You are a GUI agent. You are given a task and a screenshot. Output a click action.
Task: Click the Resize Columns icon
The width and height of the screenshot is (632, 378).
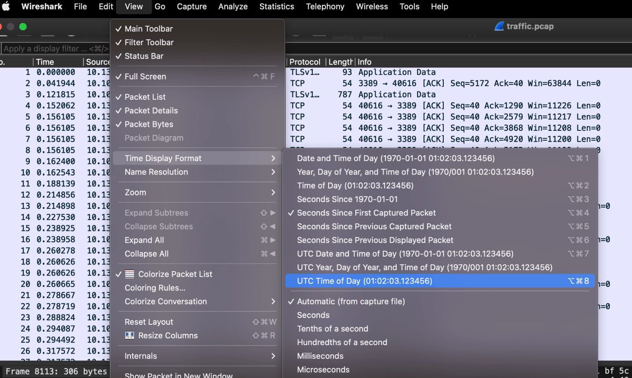[x=130, y=336]
